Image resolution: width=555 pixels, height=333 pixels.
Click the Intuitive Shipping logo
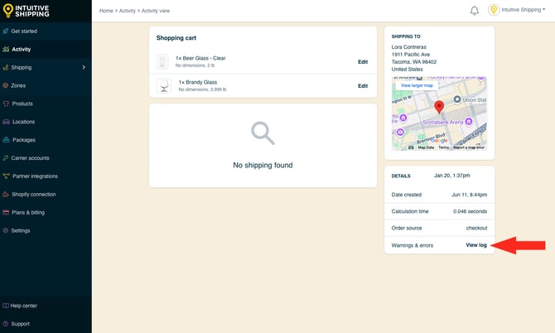[x=26, y=11]
